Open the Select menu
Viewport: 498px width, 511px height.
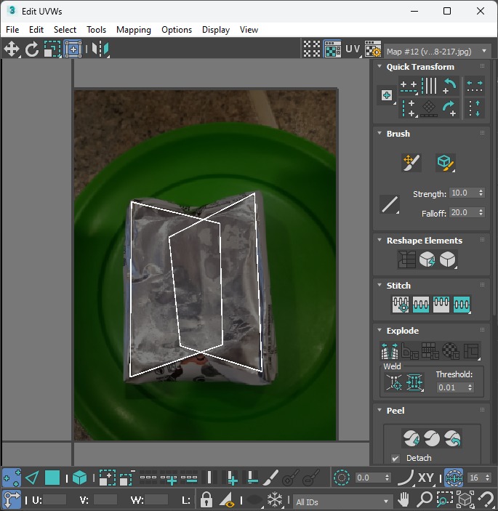point(65,30)
